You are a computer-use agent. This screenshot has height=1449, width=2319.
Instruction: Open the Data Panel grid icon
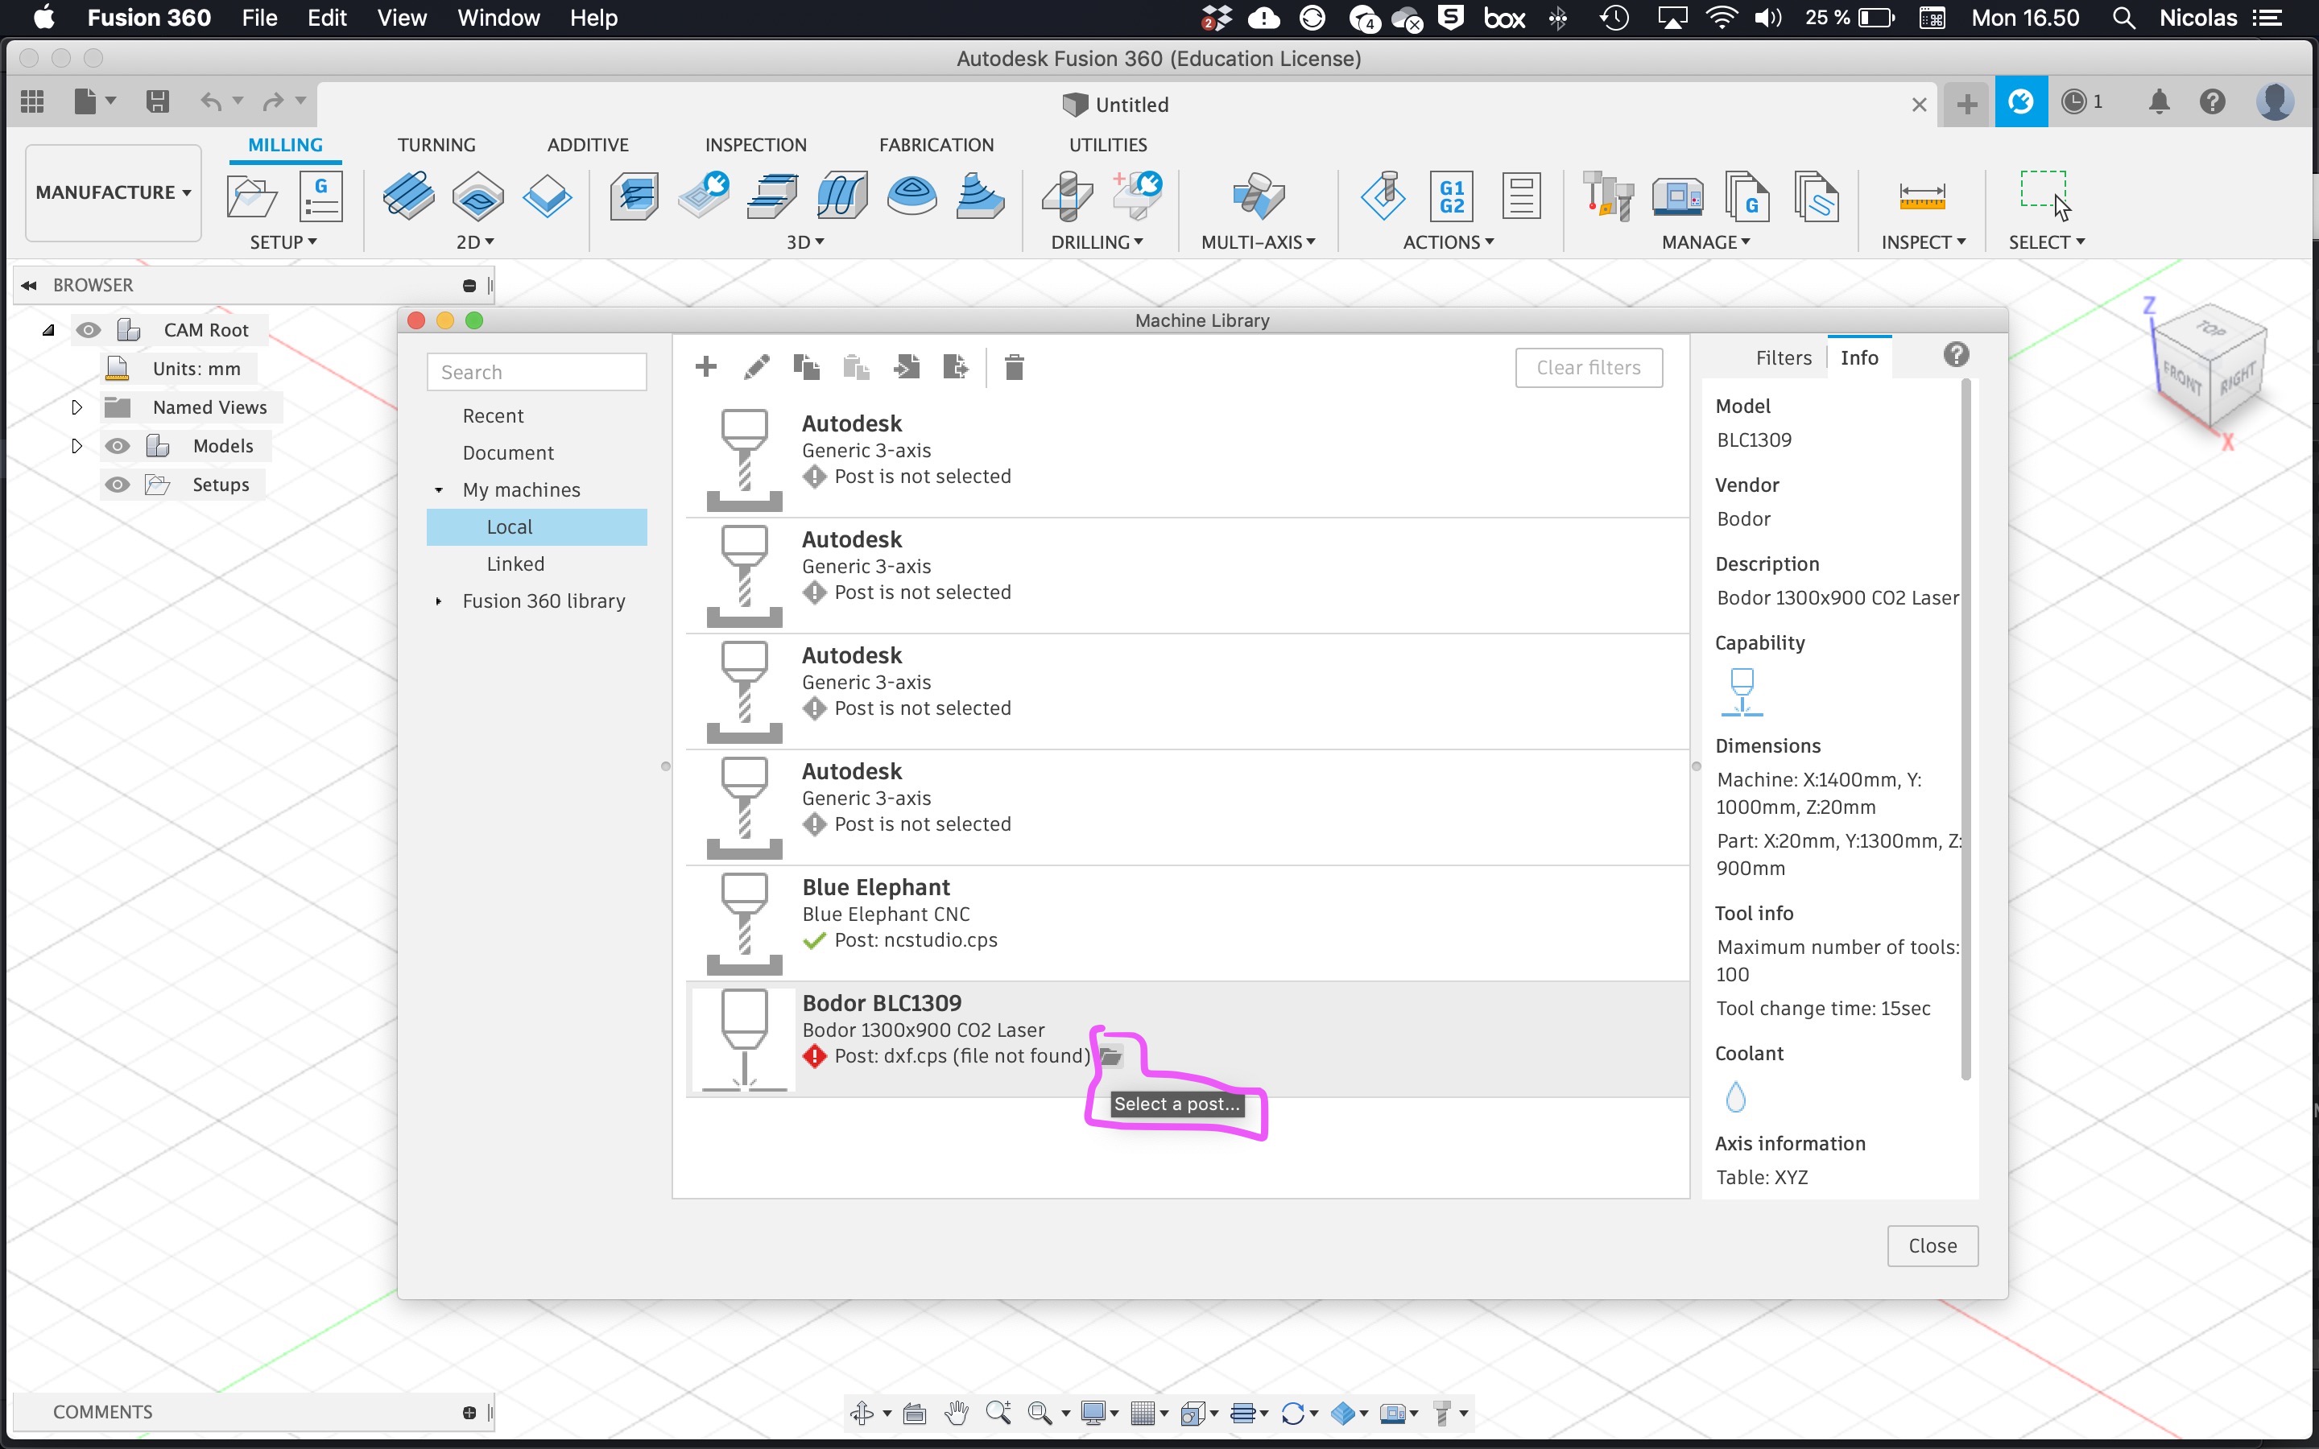(32, 101)
